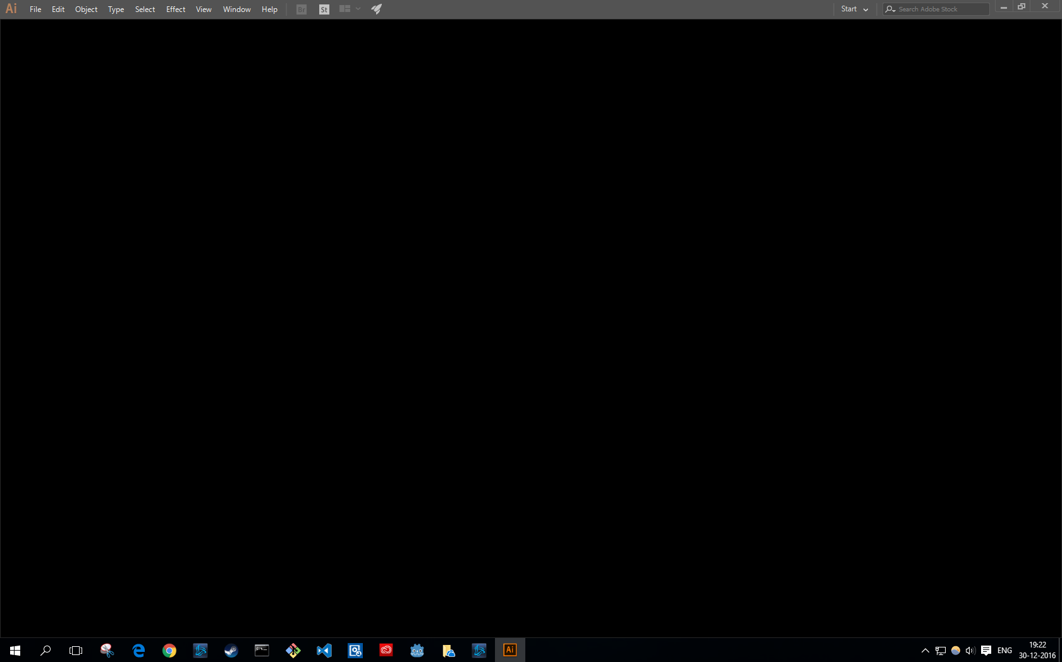Open Adobe Stock via the St icon

point(323,9)
